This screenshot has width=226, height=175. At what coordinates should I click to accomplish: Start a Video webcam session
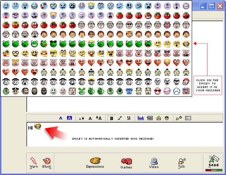[154, 162]
